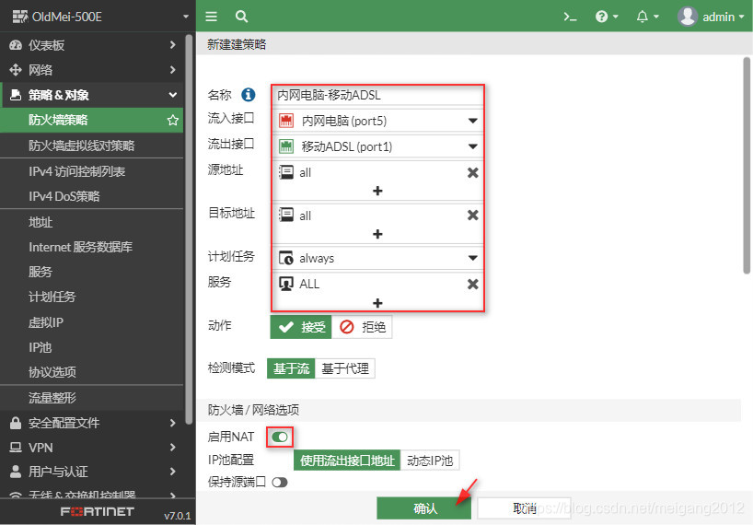Click the 取消 button
753x525 pixels.
click(x=524, y=508)
